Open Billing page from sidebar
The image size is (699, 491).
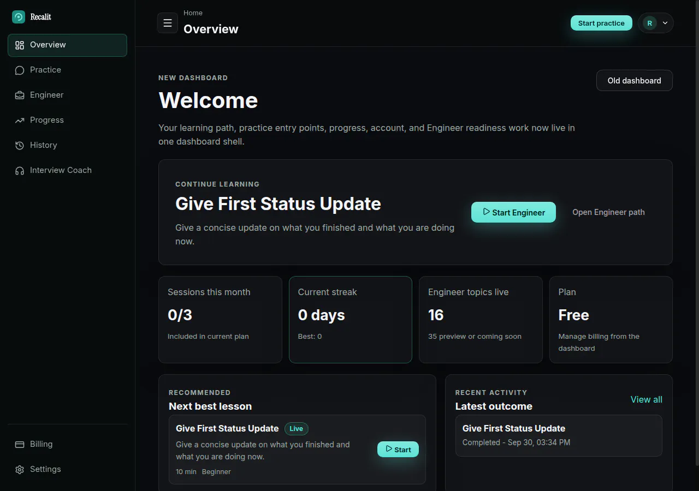pos(67,444)
